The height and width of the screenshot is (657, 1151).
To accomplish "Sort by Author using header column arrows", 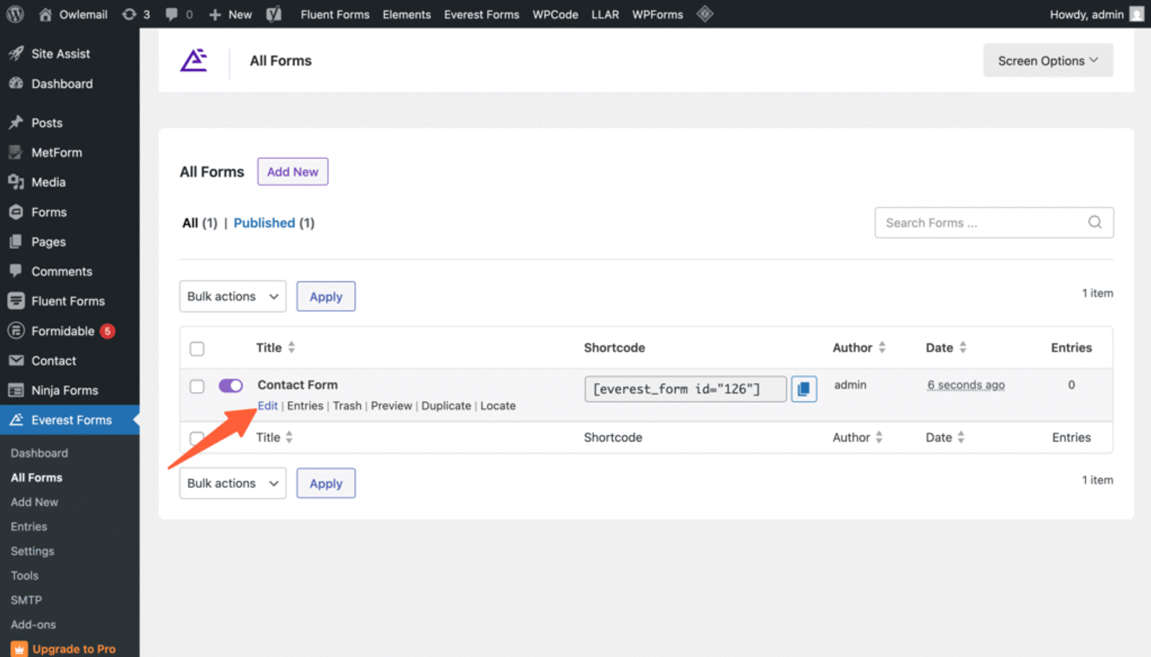I will click(x=882, y=347).
